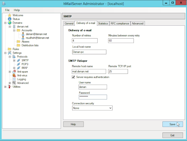Uncheck Server requires authentication
The image size is (187, 141).
[73, 77]
